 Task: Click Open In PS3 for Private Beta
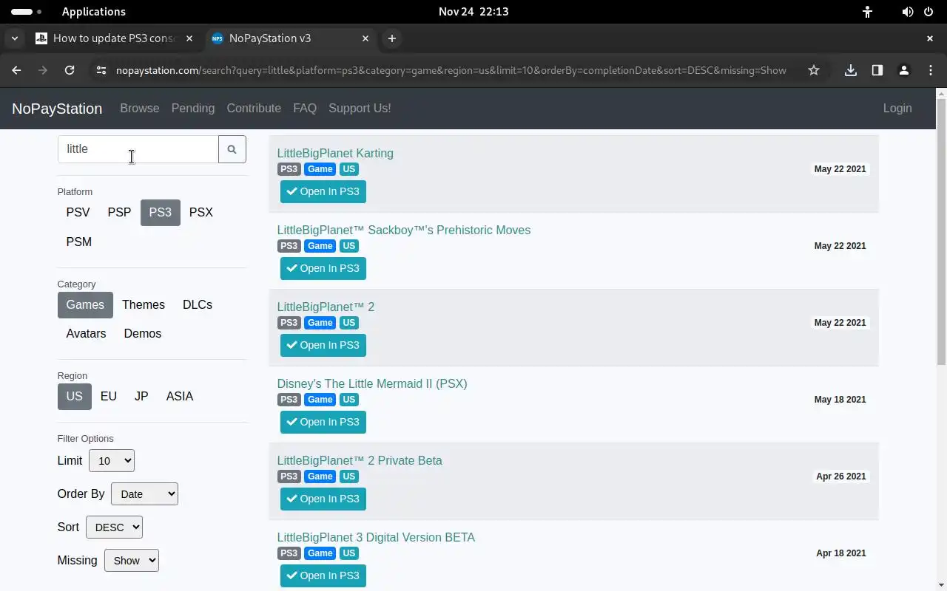323,499
